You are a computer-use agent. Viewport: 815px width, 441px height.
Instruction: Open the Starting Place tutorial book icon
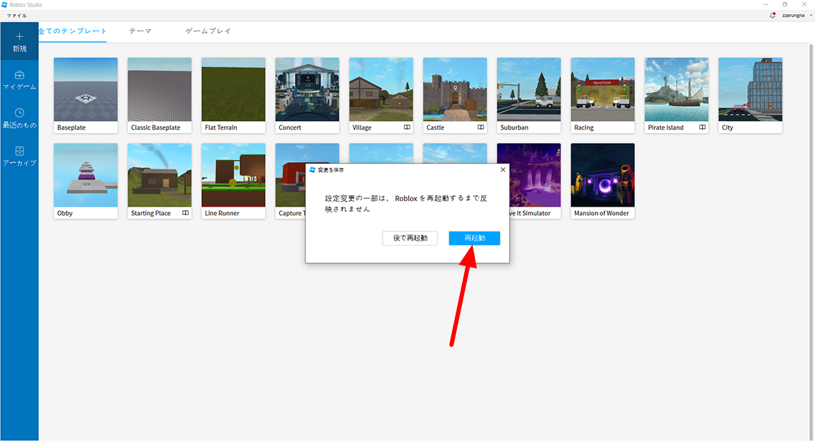tap(186, 213)
